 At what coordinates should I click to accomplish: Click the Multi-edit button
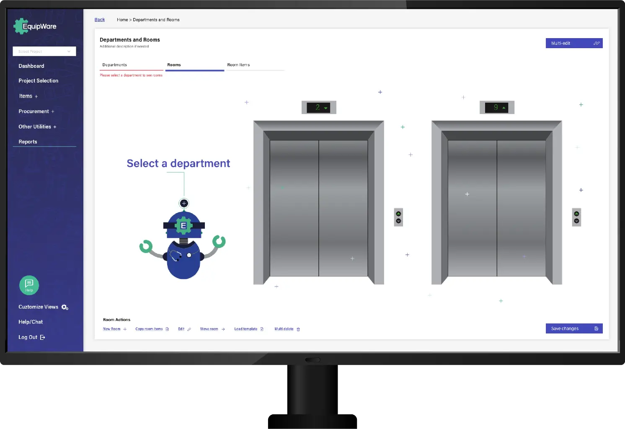point(574,43)
